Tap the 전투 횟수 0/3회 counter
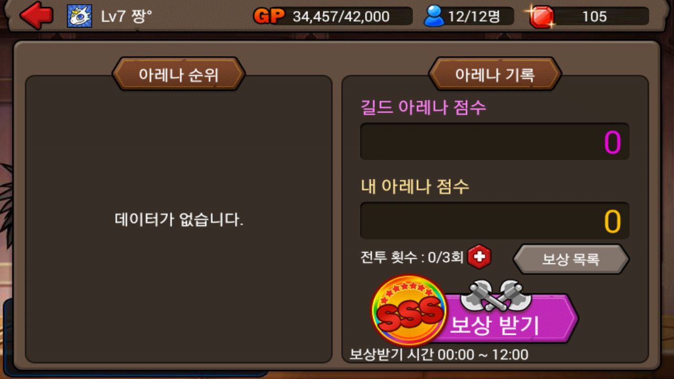The width and height of the screenshot is (674, 379). (412, 257)
